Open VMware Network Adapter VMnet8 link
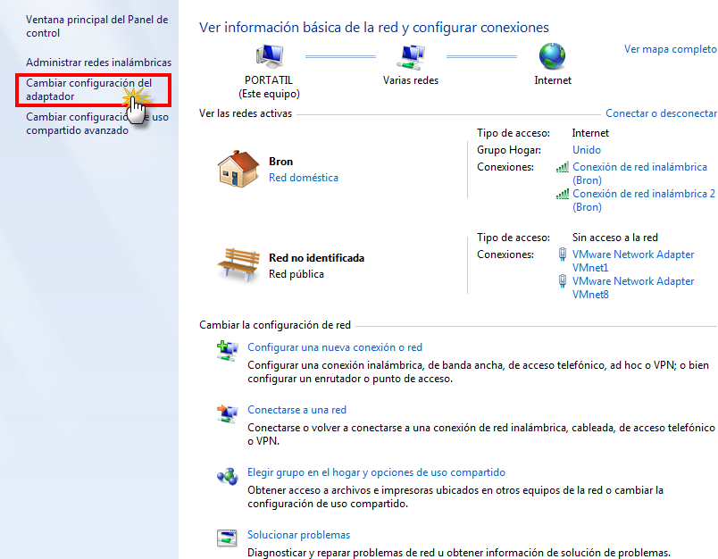 633,288
